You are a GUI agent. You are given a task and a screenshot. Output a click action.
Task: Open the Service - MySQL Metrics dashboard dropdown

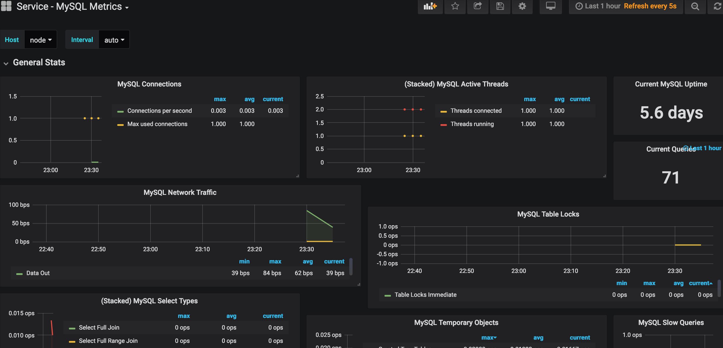(72, 7)
